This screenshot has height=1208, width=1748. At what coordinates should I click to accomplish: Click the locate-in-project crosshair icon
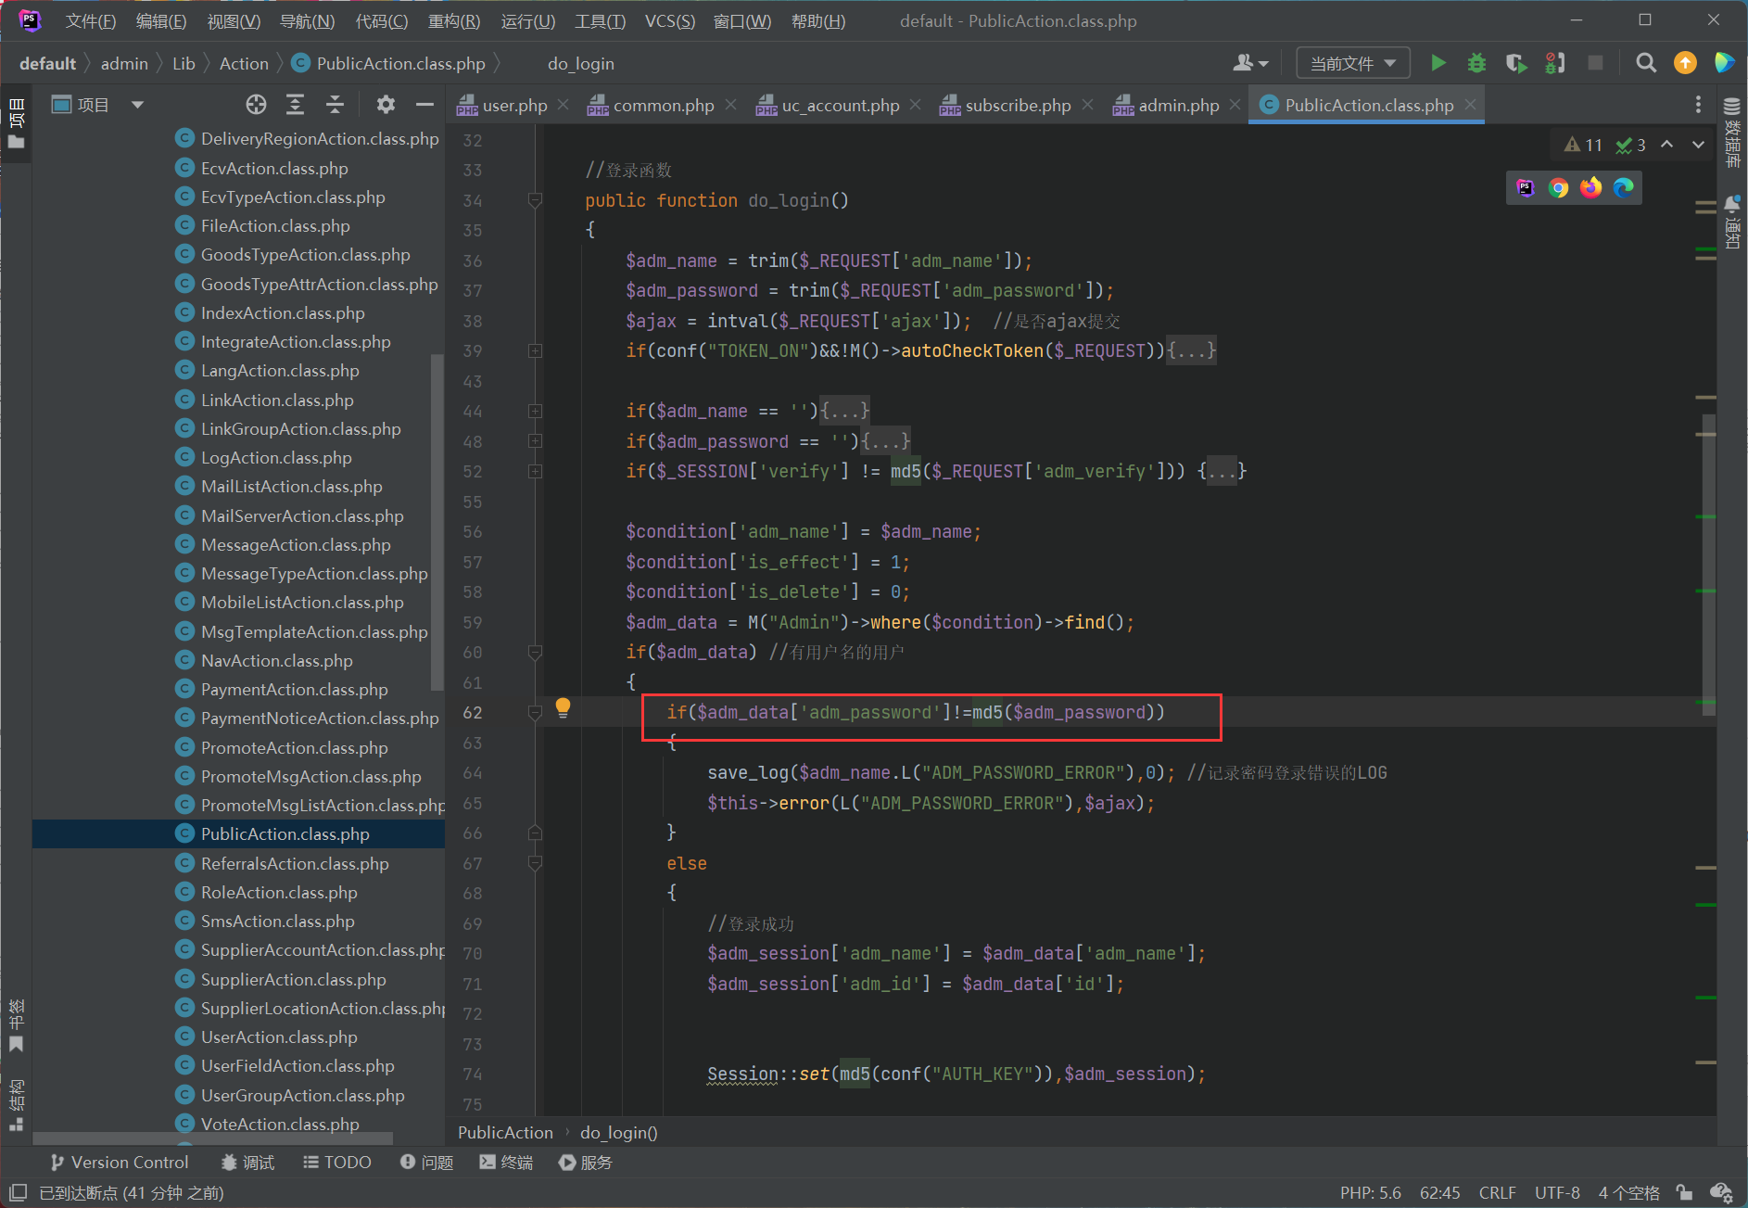256,105
